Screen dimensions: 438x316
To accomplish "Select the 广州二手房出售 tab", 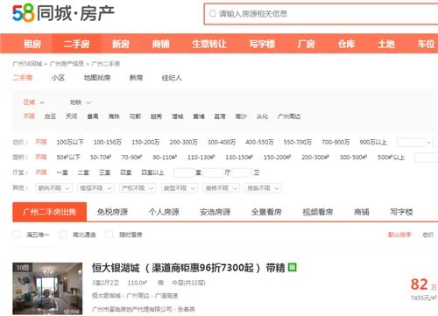I will coord(50,212).
